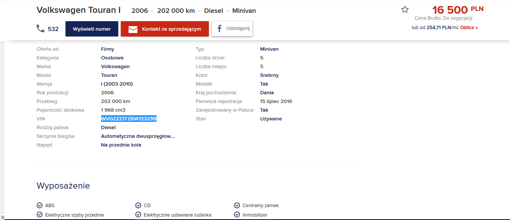
Task: Click the highlighted VIN number
Action: coord(129,119)
